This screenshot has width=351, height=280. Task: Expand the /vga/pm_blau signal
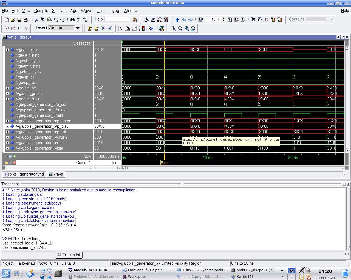7,99
